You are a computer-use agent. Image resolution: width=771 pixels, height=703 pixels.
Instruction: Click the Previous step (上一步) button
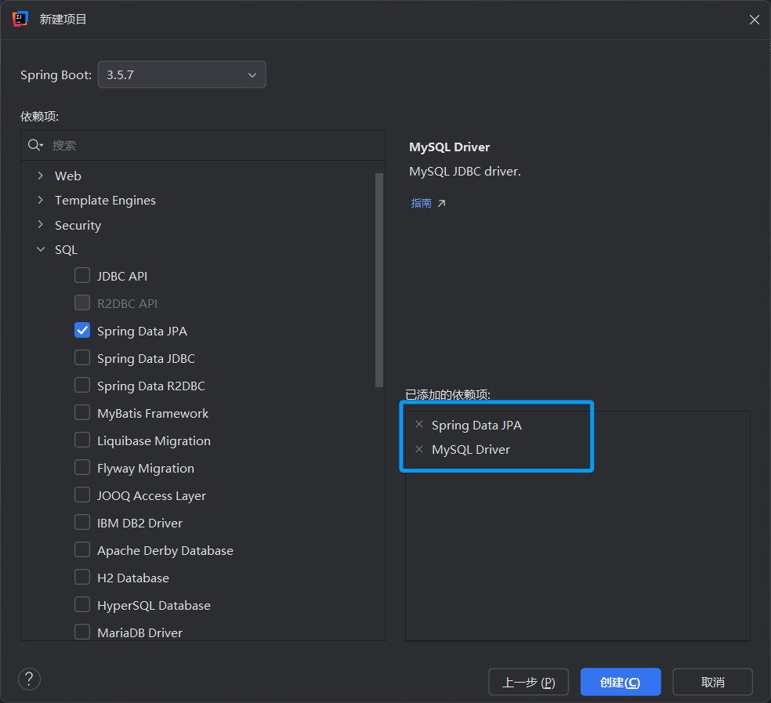[529, 682]
